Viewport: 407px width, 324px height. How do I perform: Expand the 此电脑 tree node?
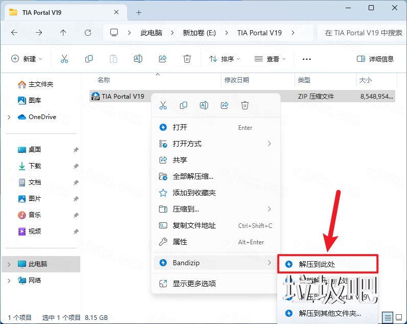[9, 264]
